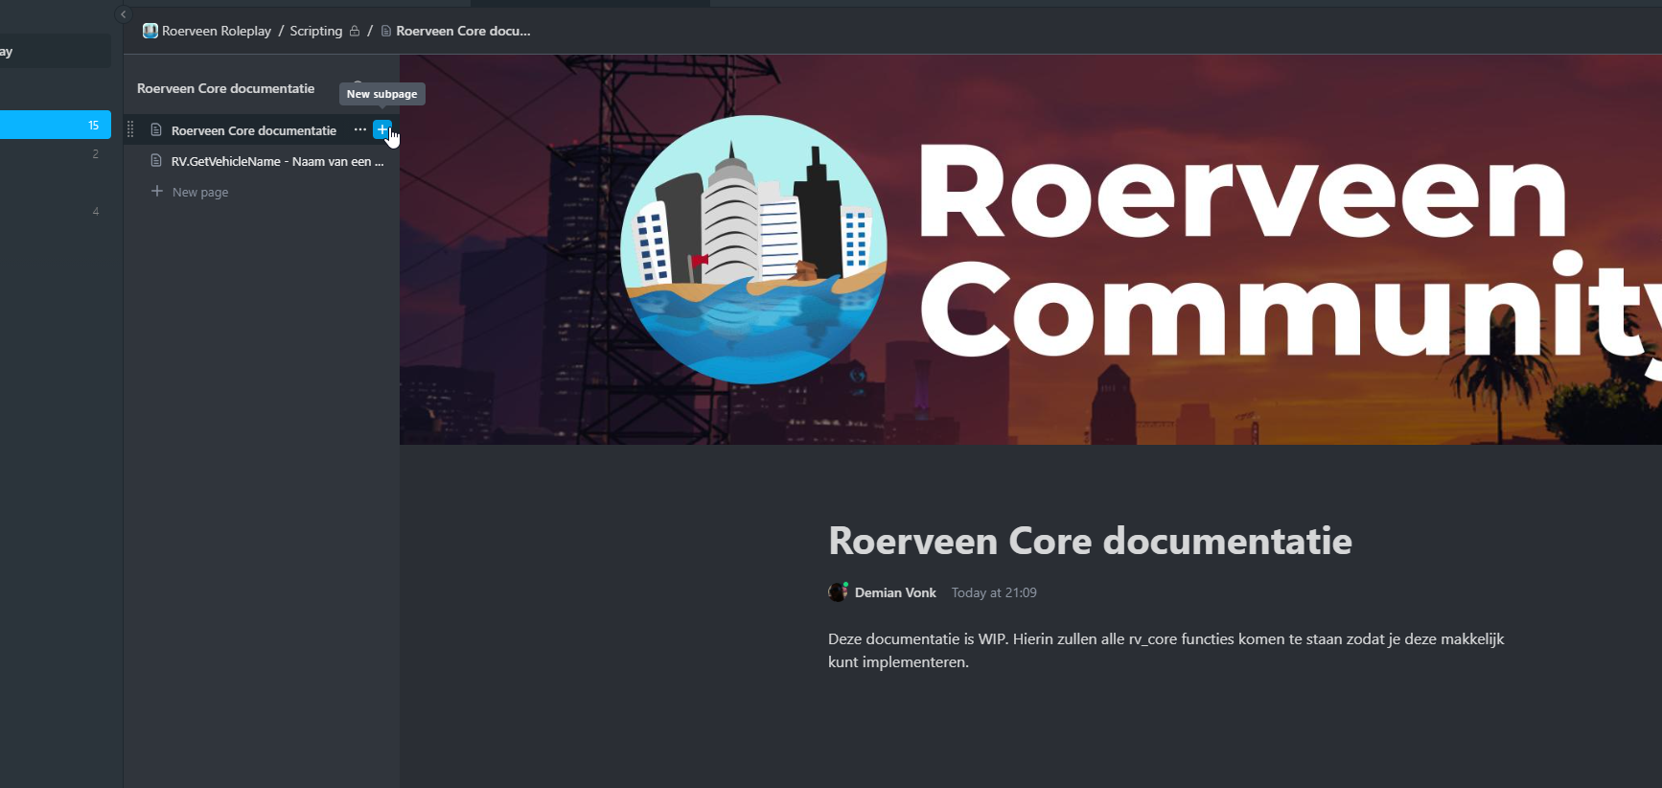Go to Scripting in the breadcrumb
The image size is (1662, 788).
(315, 31)
